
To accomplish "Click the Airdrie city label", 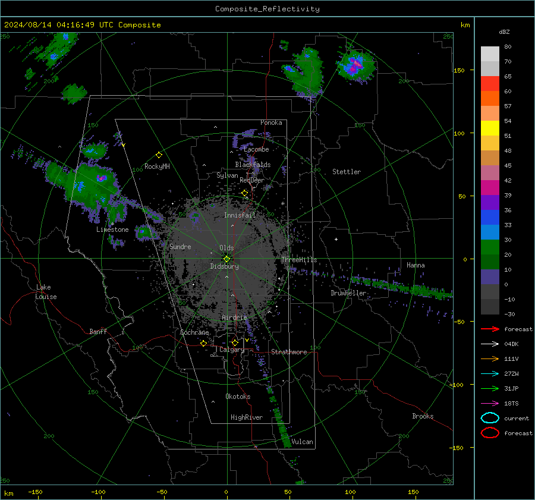I will tap(234, 317).
